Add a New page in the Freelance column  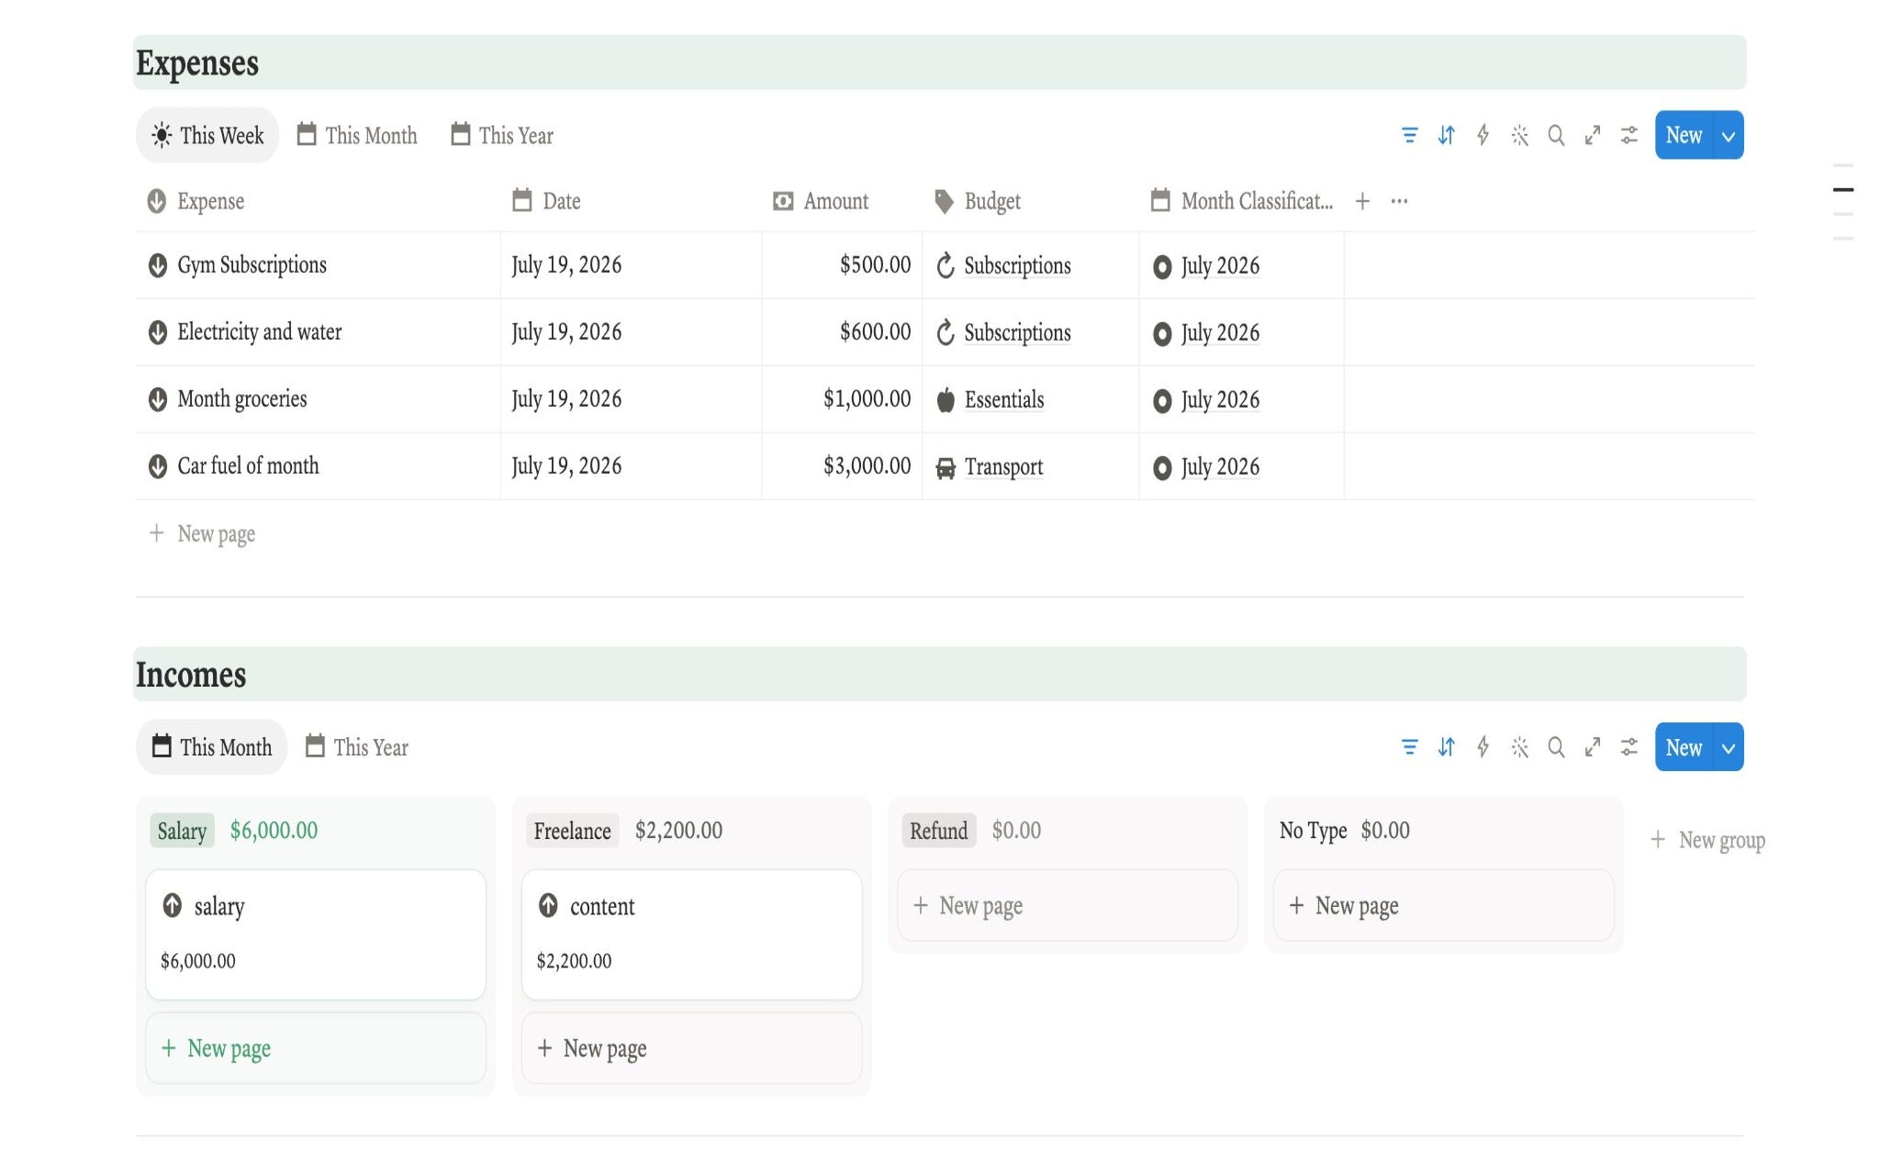click(x=691, y=1047)
